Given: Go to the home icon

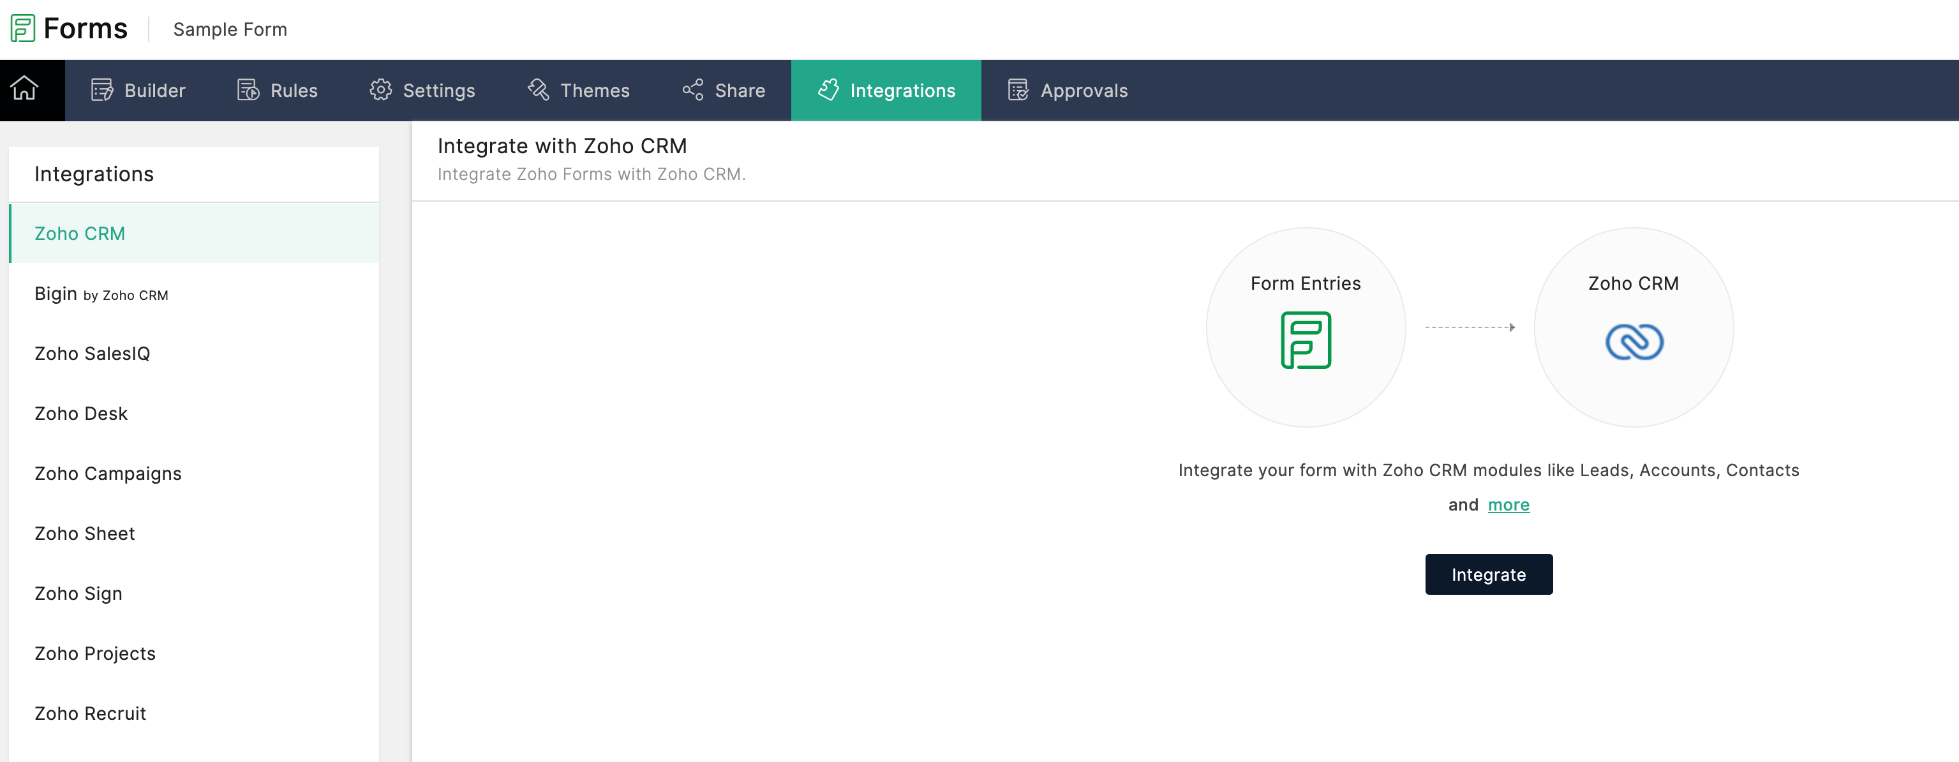Looking at the screenshot, I should 24,89.
